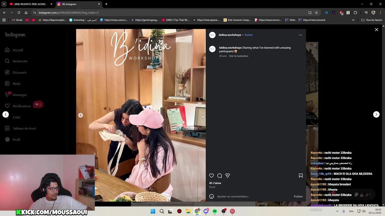
Task: Open Tableau de bord in sidebar
Action: click(x=20, y=128)
